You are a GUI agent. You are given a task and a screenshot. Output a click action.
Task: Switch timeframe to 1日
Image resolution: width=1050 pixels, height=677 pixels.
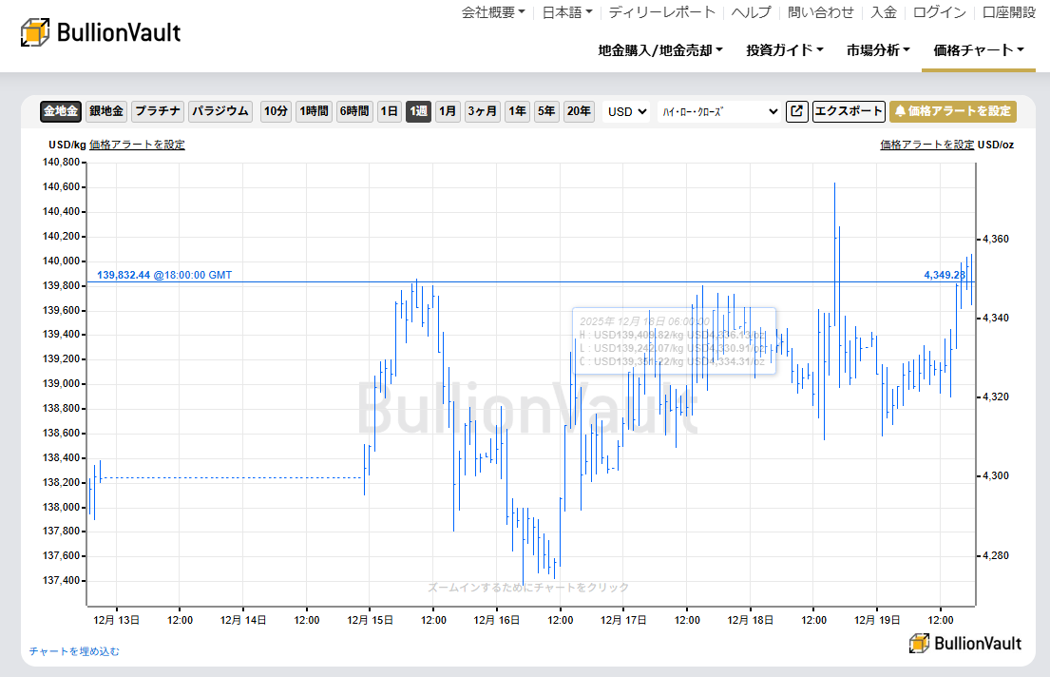point(389,111)
